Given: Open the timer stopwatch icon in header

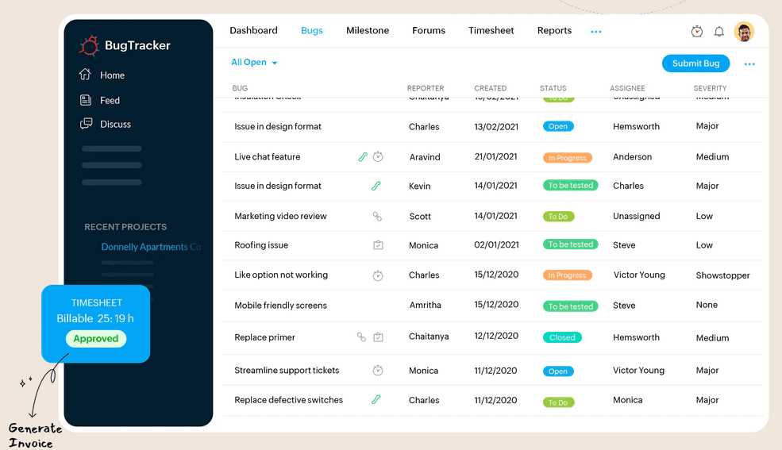Looking at the screenshot, I should pyautogui.click(x=697, y=32).
